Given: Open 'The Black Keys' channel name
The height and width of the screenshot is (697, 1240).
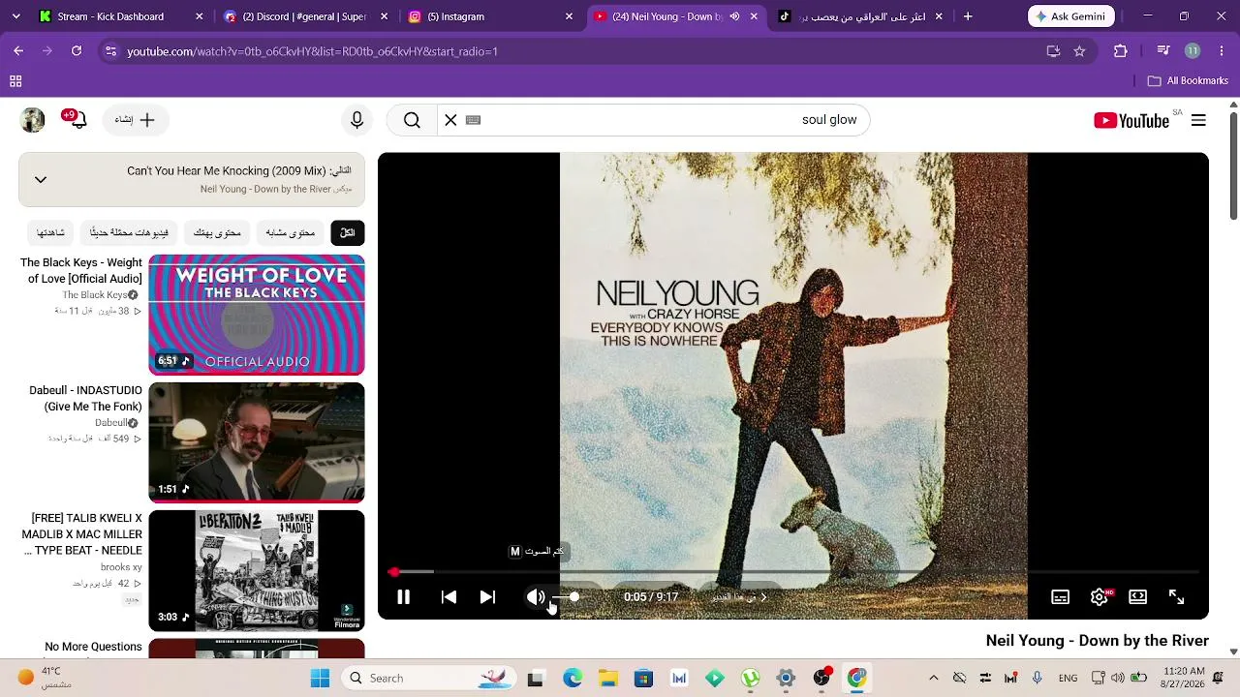Looking at the screenshot, I should (95, 295).
